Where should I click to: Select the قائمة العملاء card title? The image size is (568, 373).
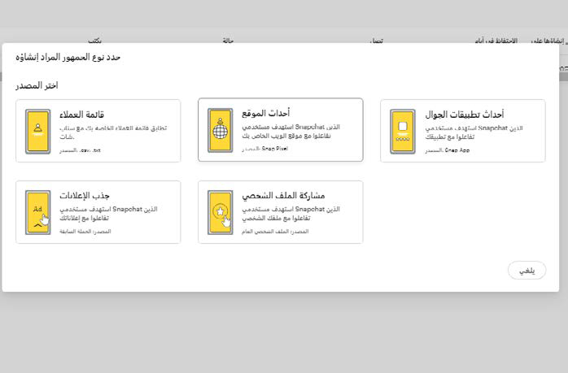[x=82, y=115]
